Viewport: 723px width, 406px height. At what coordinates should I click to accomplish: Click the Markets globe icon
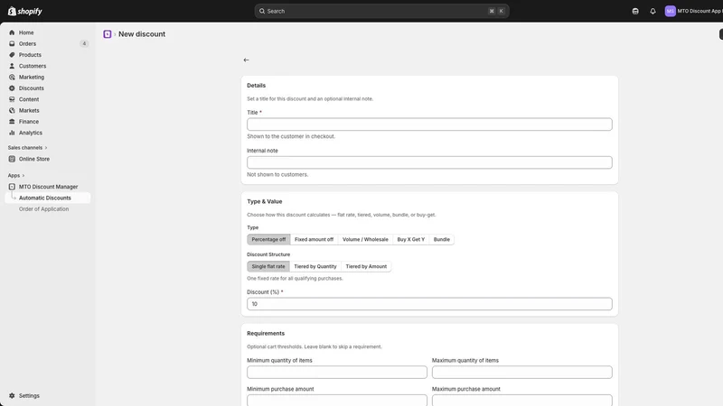[x=12, y=110]
